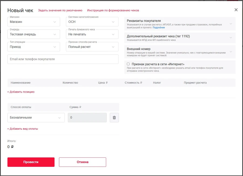Image resolution: width=243 pixels, height=176 pixels.
Task: Open the Печать бумажного чека dropdown
Action: click(x=92, y=34)
